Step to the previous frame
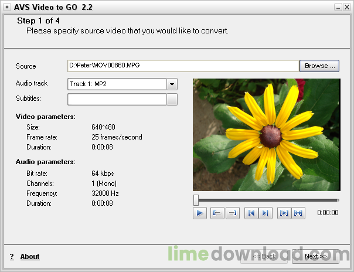Viewport: 354px width, 272px height. click(x=251, y=213)
